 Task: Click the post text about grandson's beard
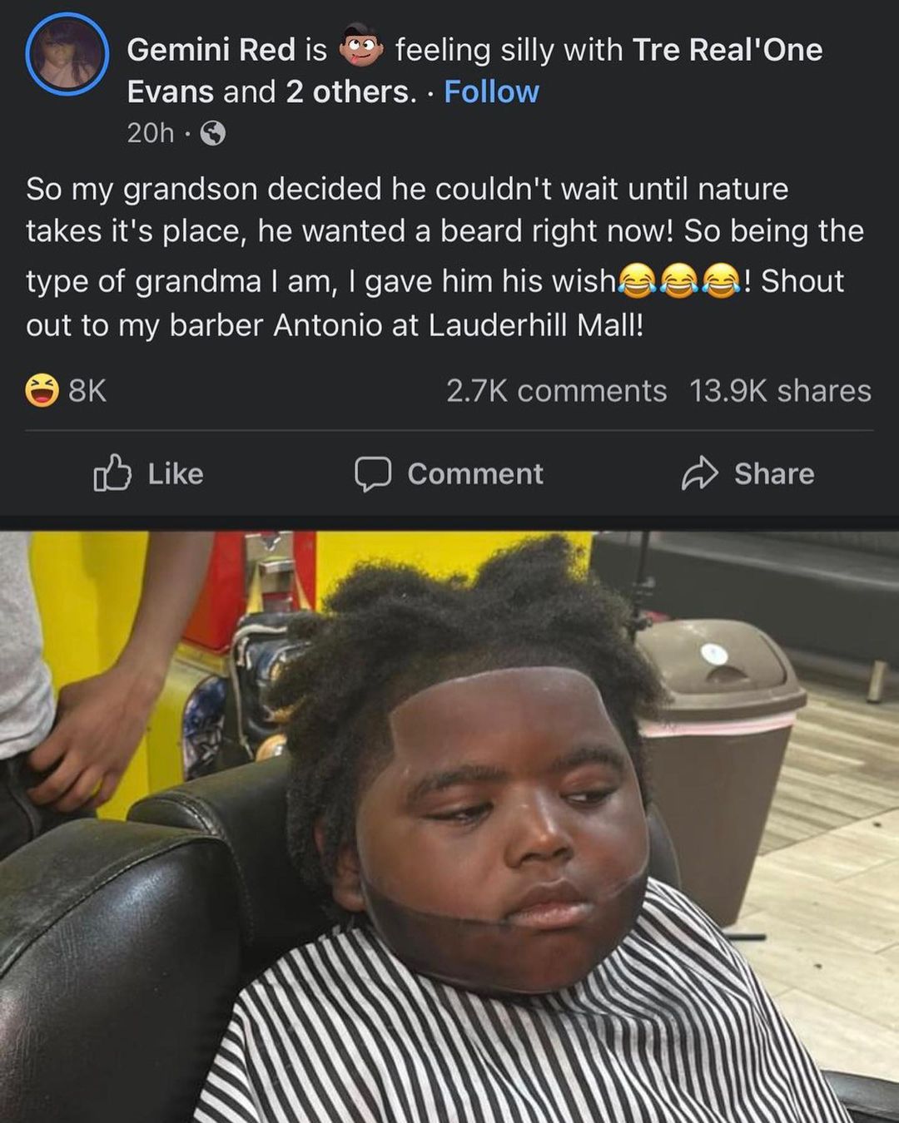pyautogui.click(x=445, y=257)
